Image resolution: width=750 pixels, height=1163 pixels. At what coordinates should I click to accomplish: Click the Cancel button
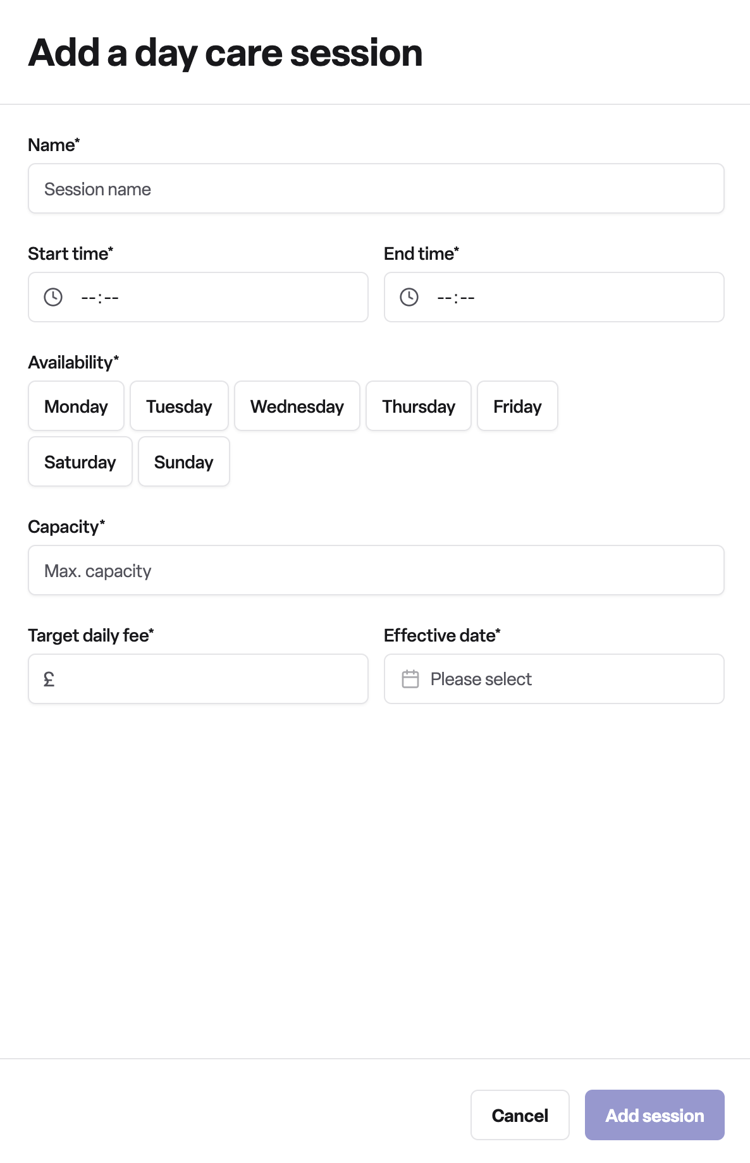[520, 1115]
